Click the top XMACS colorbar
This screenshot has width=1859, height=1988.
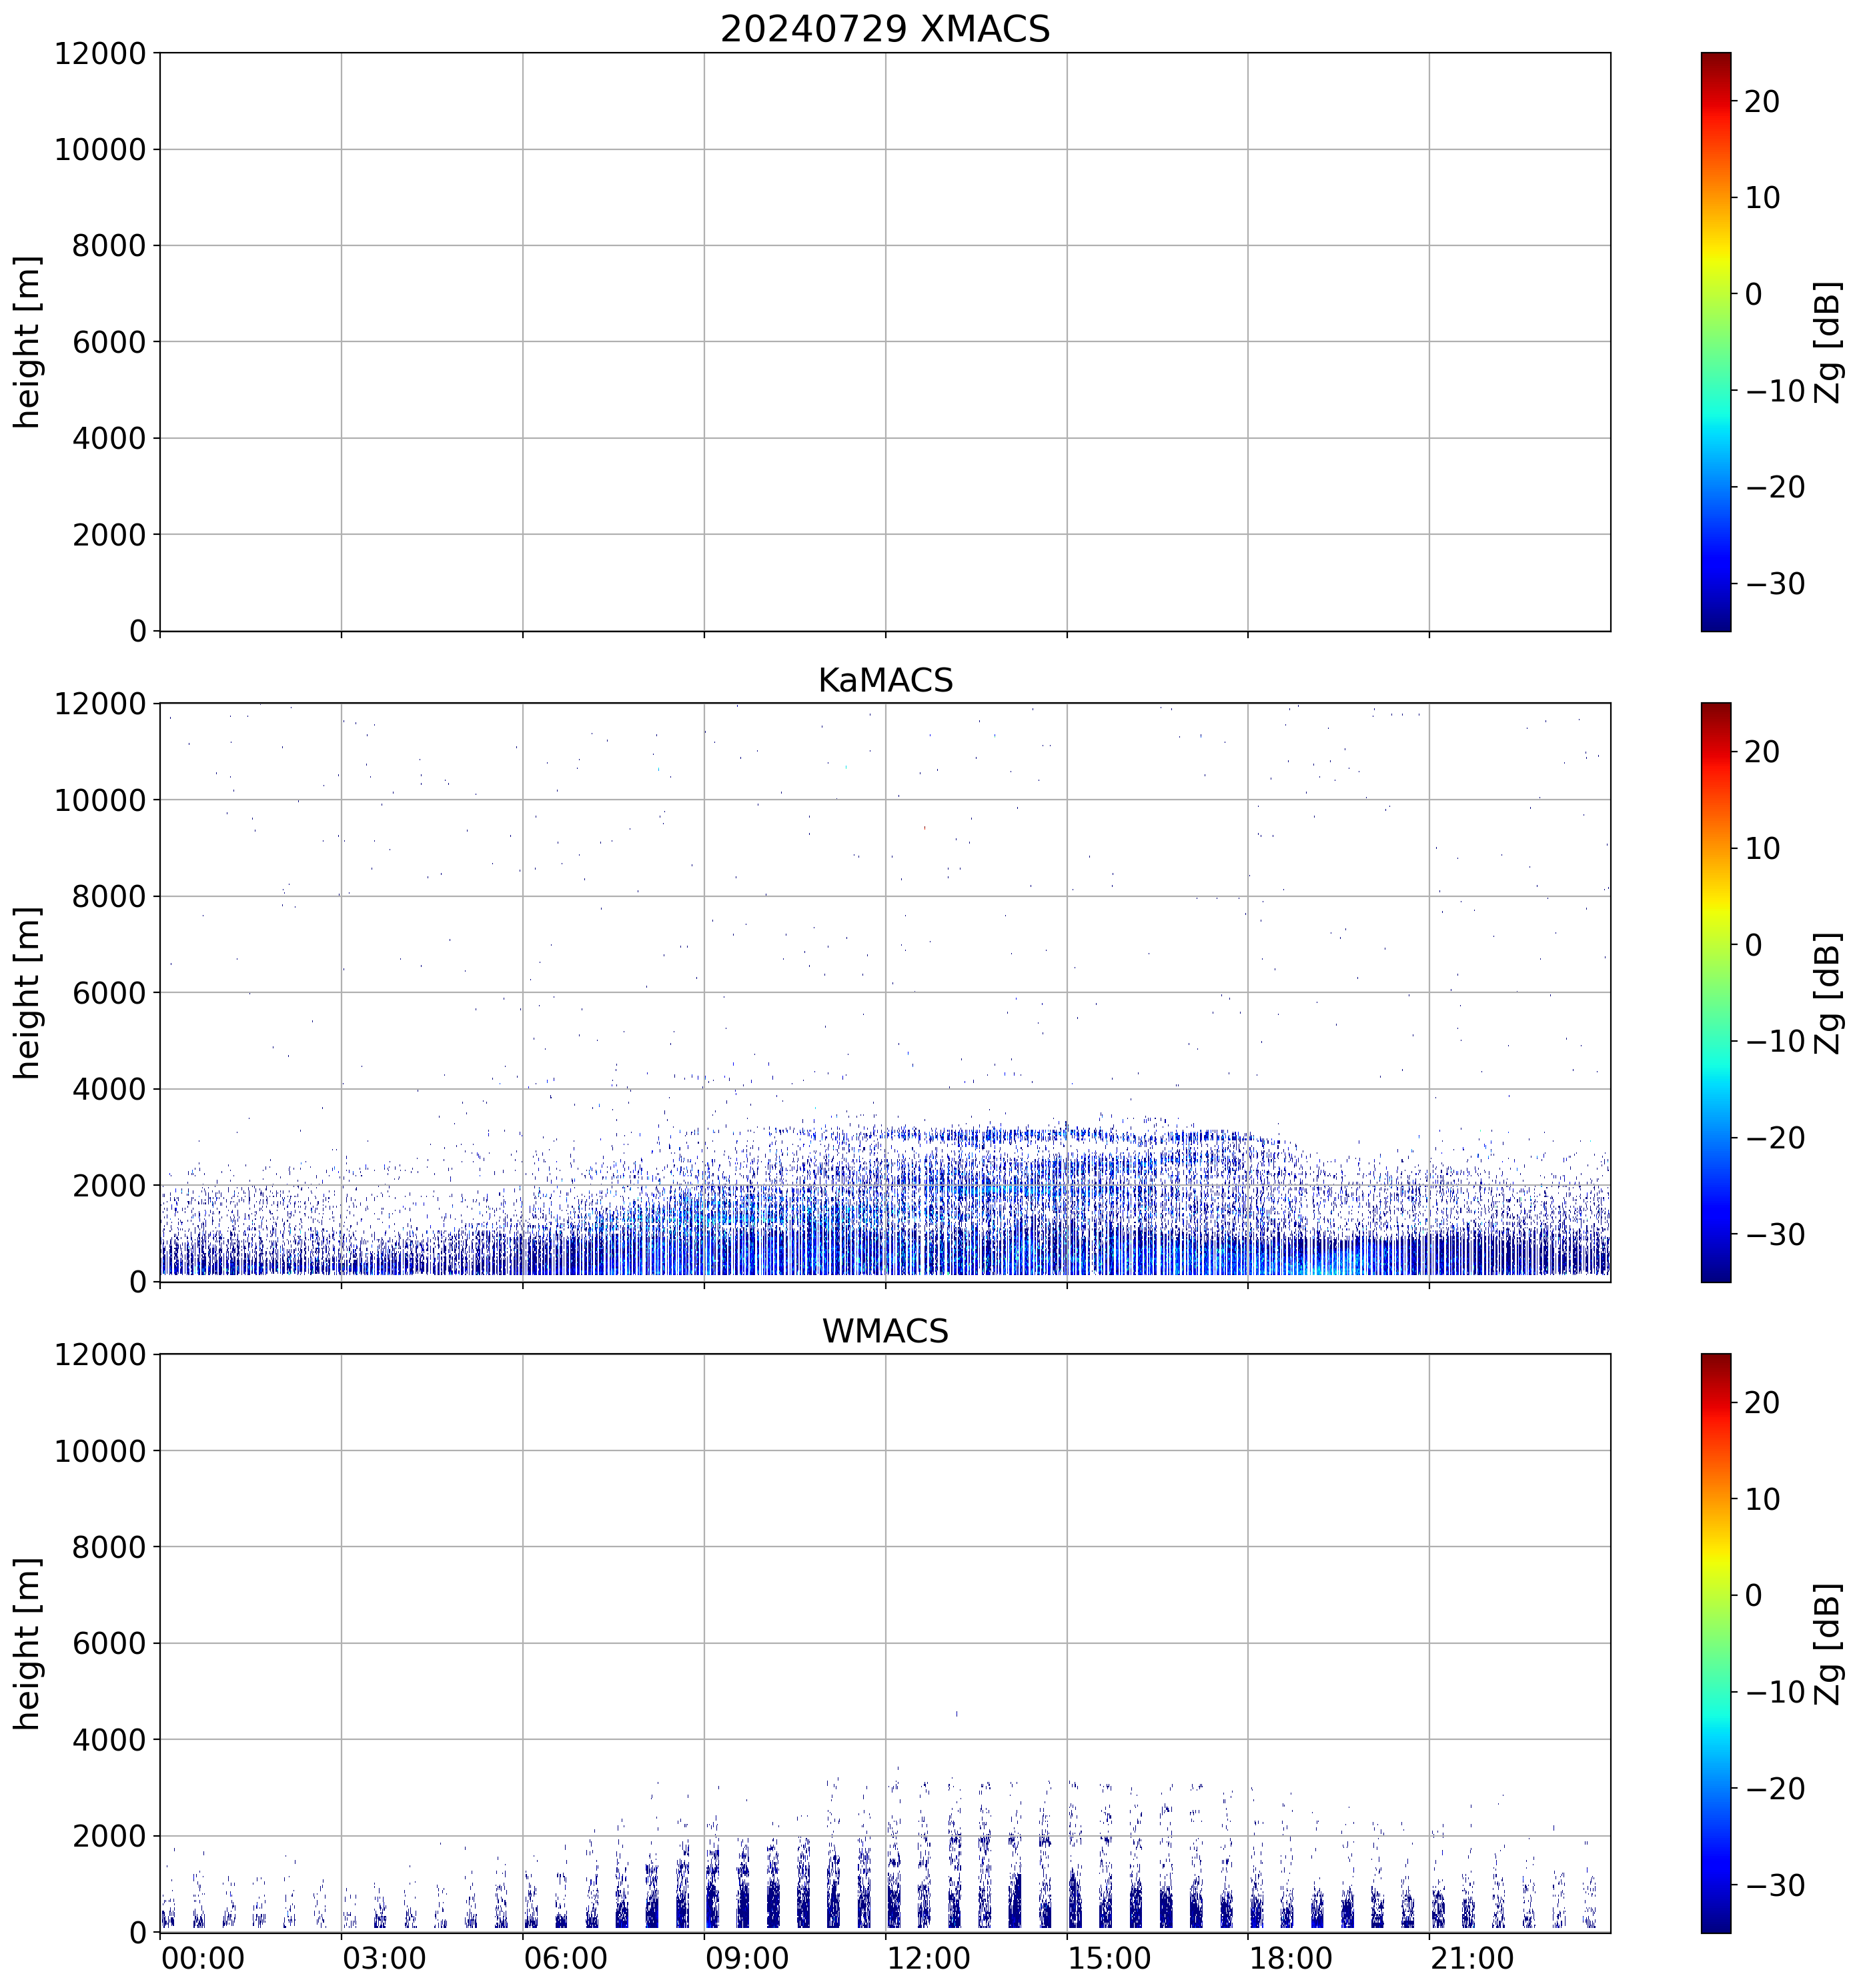pyautogui.click(x=1715, y=341)
